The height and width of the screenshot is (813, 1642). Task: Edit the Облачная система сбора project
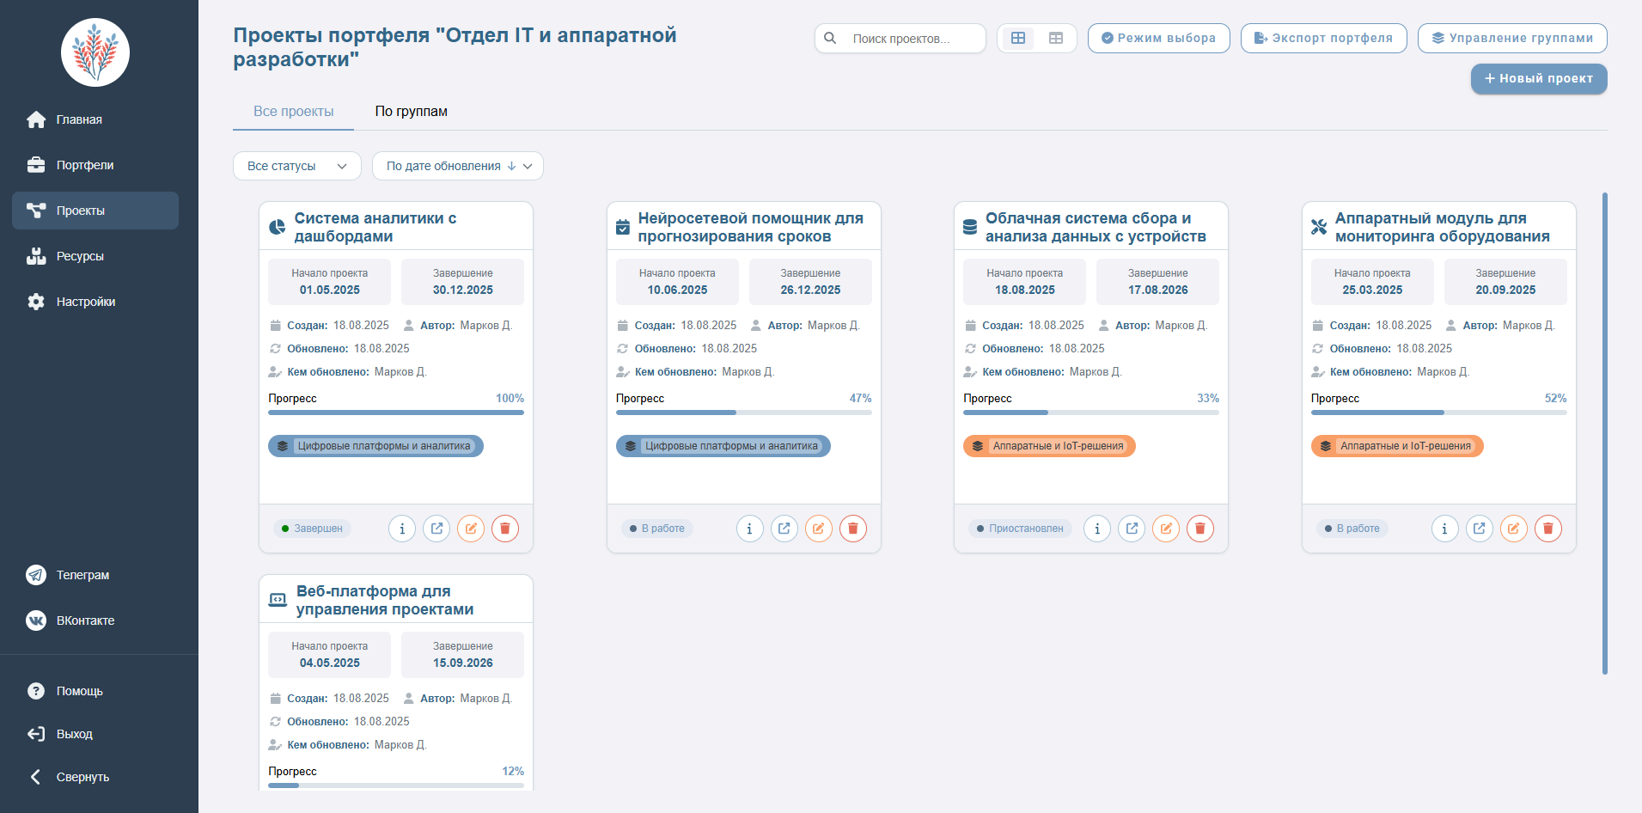click(1166, 529)
